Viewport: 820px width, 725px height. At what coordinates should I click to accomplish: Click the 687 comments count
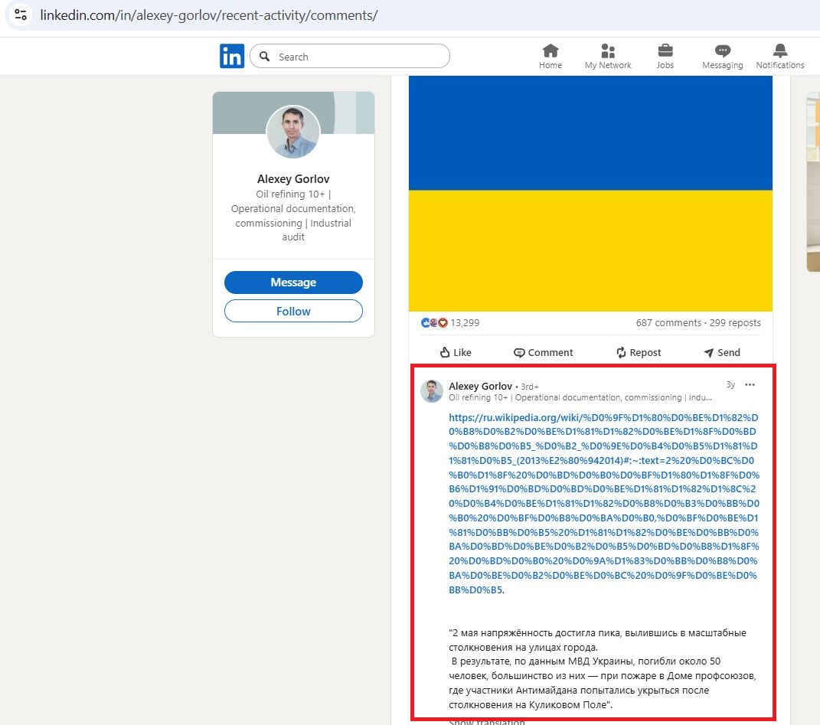(x=668, y=322)
